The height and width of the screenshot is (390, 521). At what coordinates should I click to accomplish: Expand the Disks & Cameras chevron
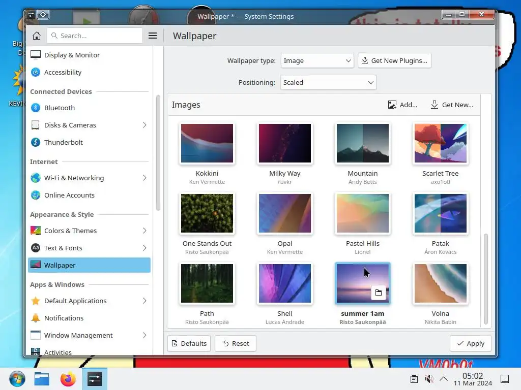tap(144, 125)
